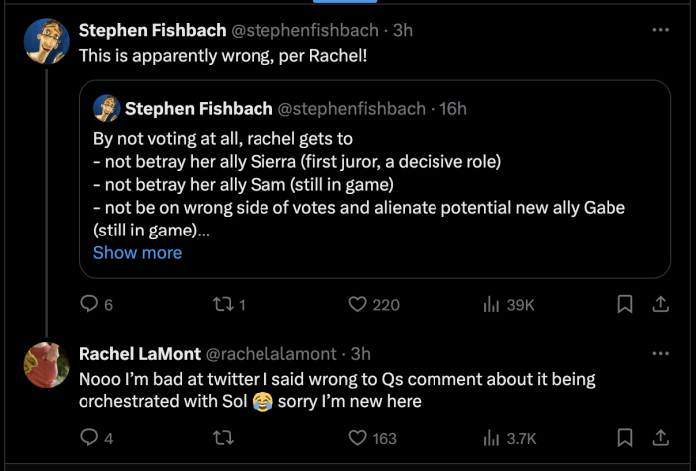Open more options for Stephen's tweet
This screenshot has height=471, width=696.
660,30
